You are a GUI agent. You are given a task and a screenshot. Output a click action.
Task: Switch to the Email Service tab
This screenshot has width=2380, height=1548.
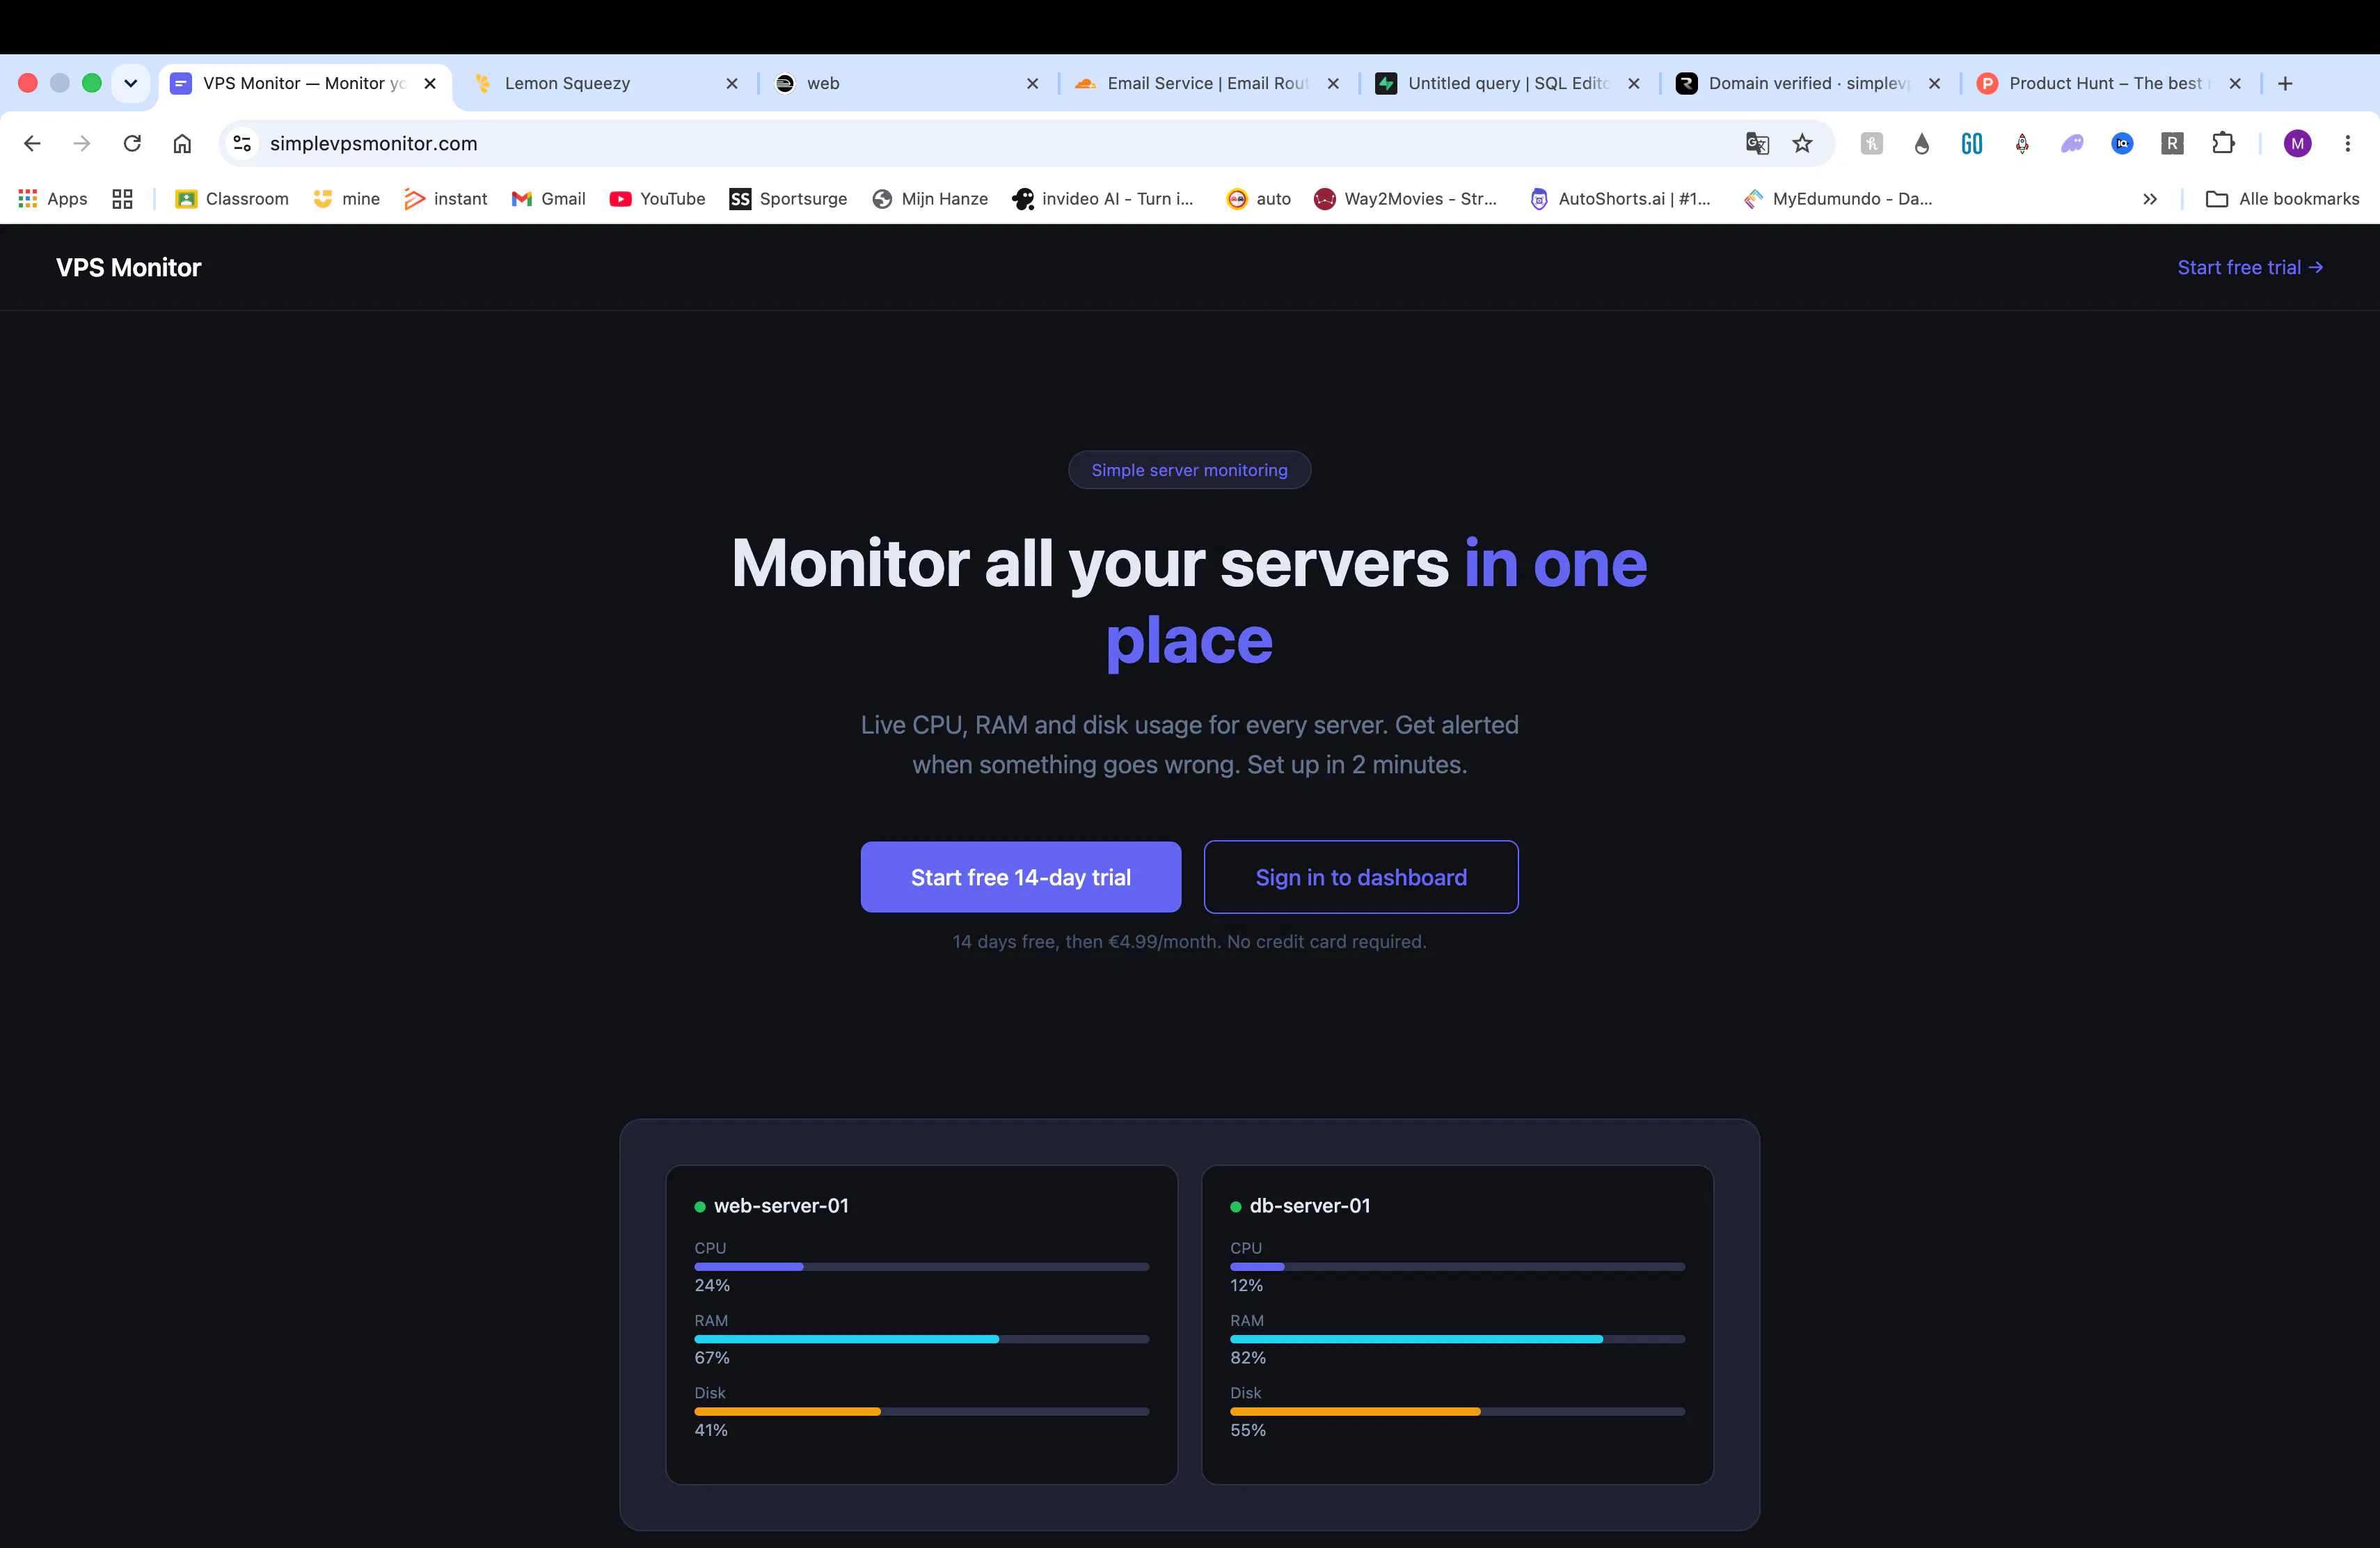click(1208, 83)
